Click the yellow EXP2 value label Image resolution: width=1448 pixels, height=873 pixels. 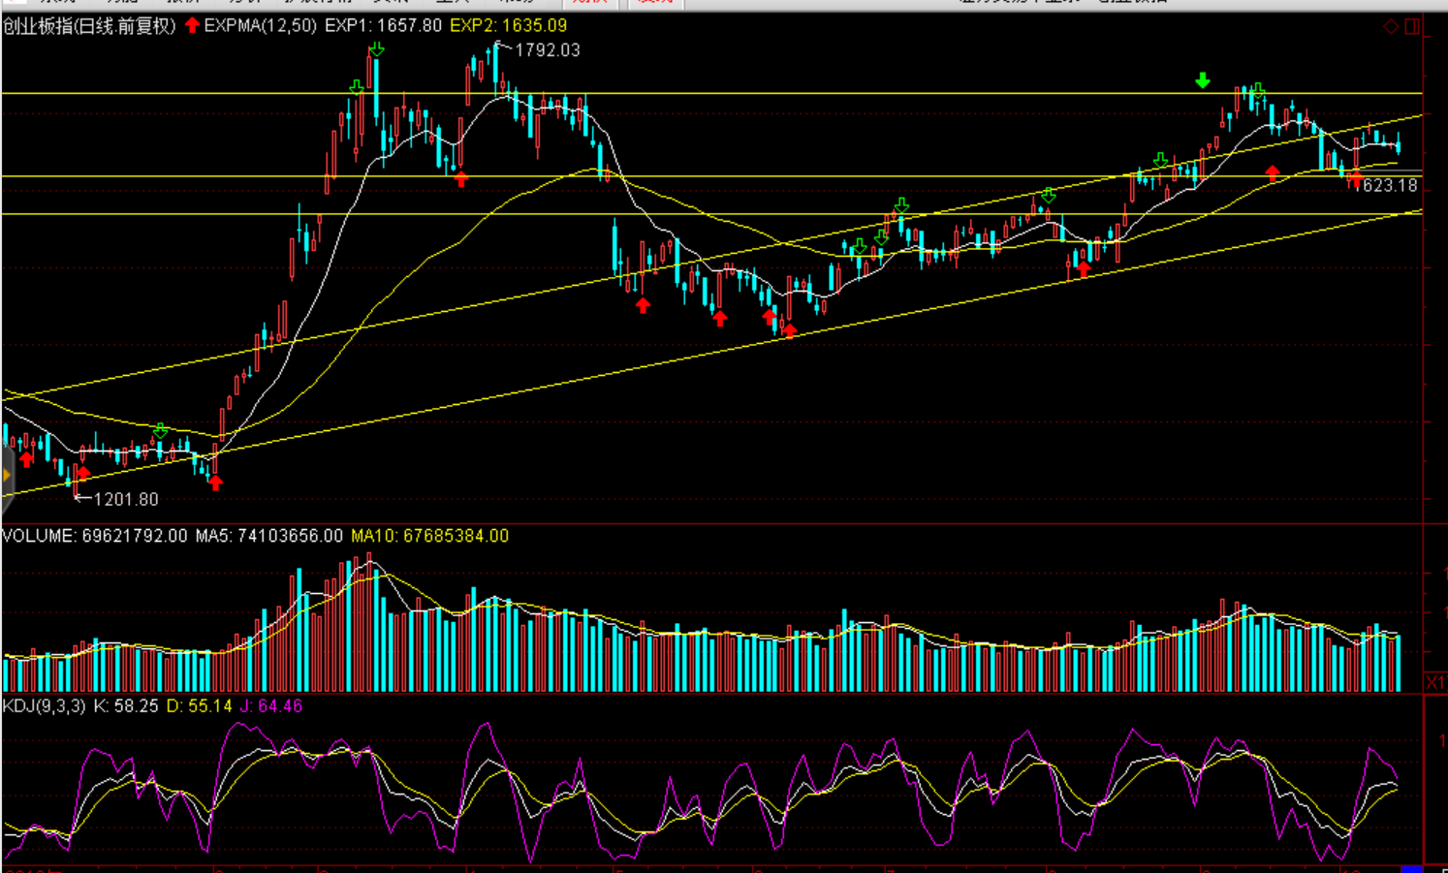(x=508, y=25)
